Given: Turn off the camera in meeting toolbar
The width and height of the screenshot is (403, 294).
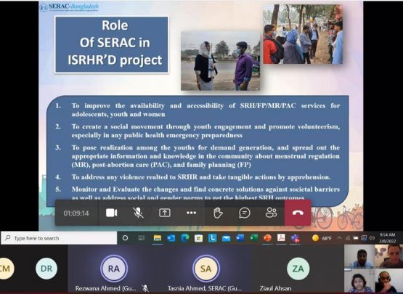Looking at the screenshot, I should point(112,213).
